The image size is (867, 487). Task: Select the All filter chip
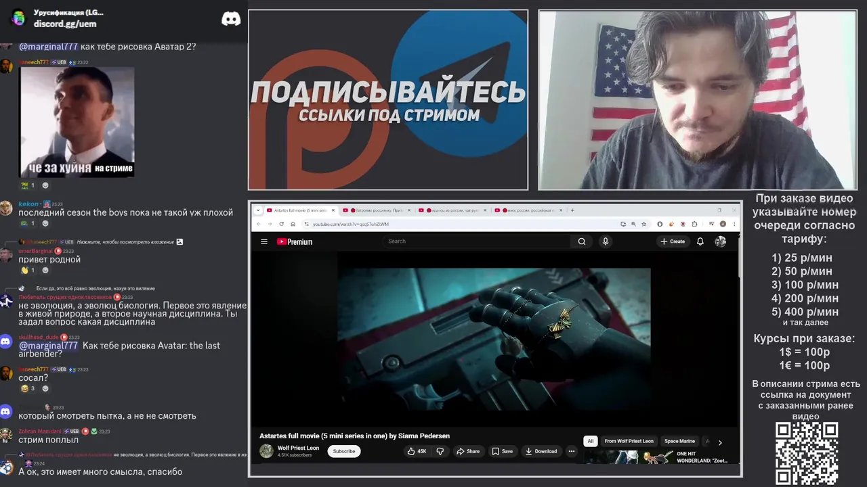click(x=590, y=441)
